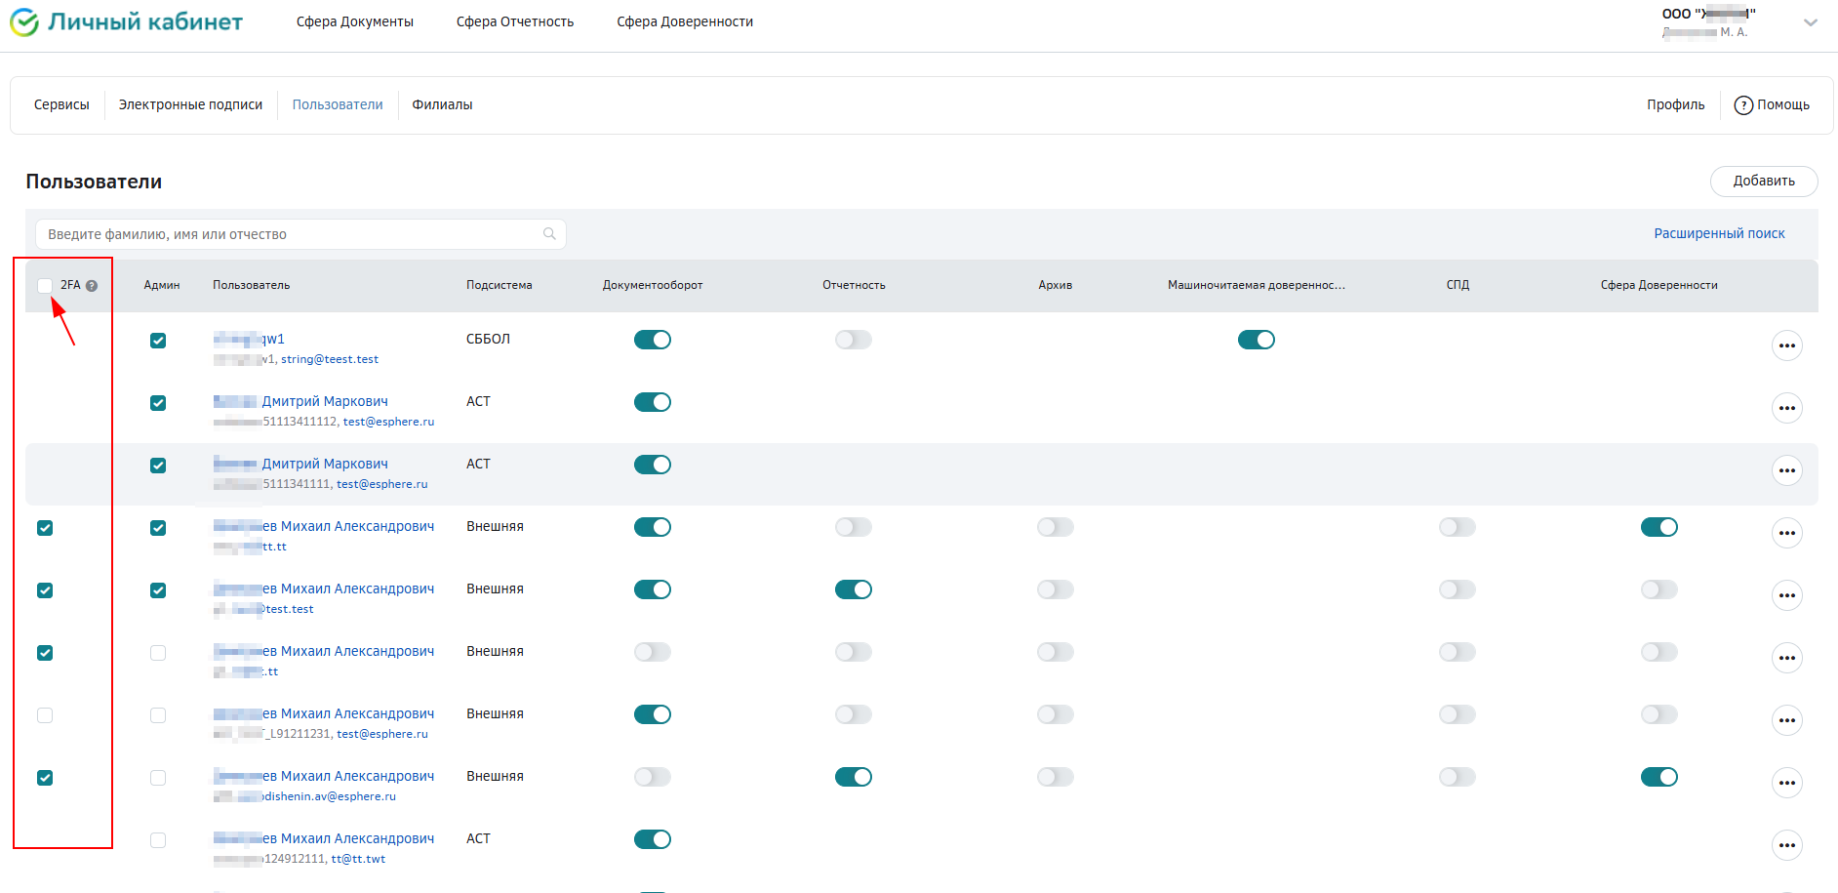
Task: Open the Профиль link
Action: (x=1676, y=104)
